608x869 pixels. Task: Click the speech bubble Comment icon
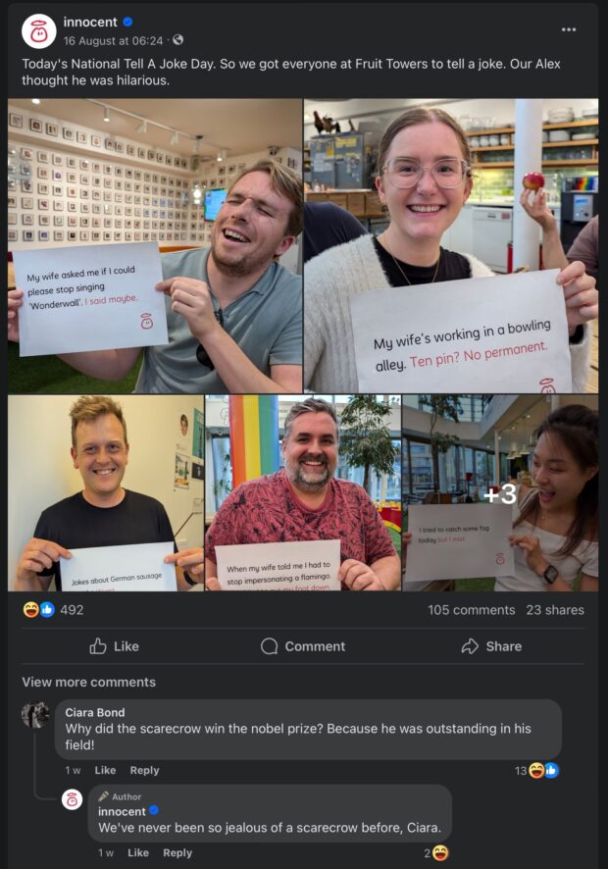(x=269, y=646)
